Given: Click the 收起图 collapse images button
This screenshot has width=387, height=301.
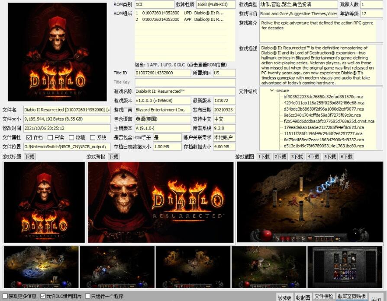Looking at the screenshot, I should point(303,298).
